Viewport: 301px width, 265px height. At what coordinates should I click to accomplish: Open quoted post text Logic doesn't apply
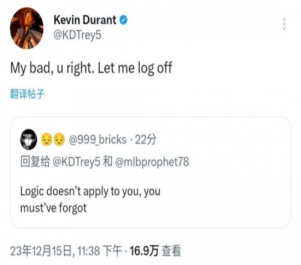[x=90, y=192]
